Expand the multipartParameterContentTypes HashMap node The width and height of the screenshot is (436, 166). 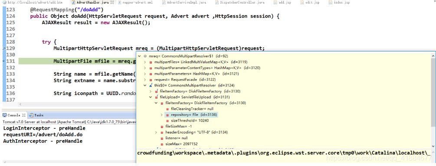tap(145, 68)
